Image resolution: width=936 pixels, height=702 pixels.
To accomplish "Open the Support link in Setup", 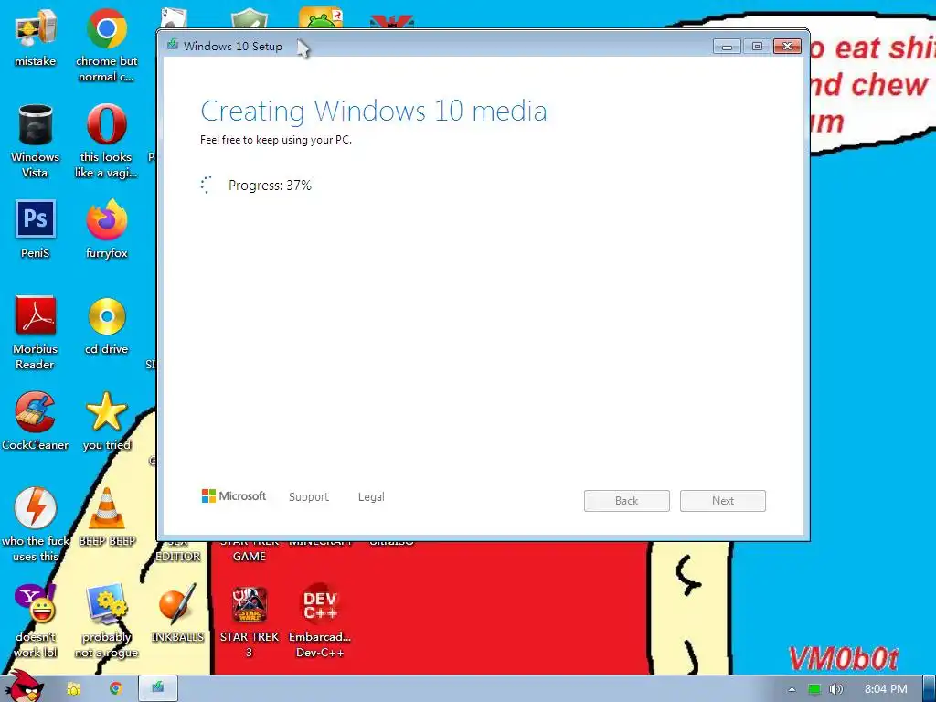I will click(309, 496).
